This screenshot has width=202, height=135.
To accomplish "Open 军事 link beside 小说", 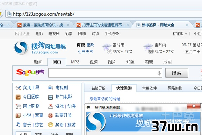I will pyautogui.click(x=39, y=115).
